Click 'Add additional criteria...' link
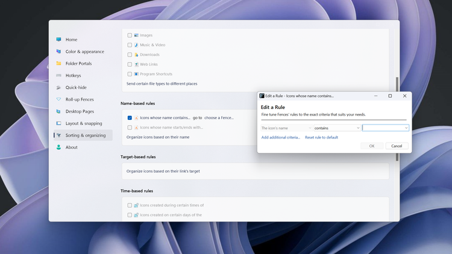The width and height of the screenshot is (452, 254). 281,138
